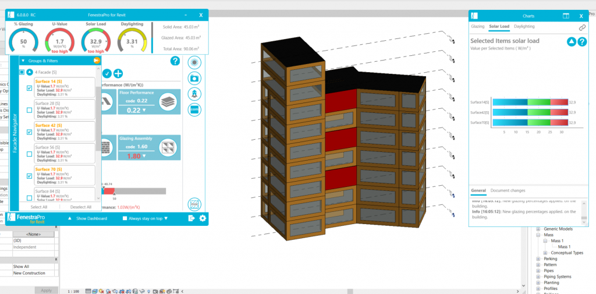Click the Apply button in Properties
The width and height of the screenshot is (596, 294).
tap(46, 291)
